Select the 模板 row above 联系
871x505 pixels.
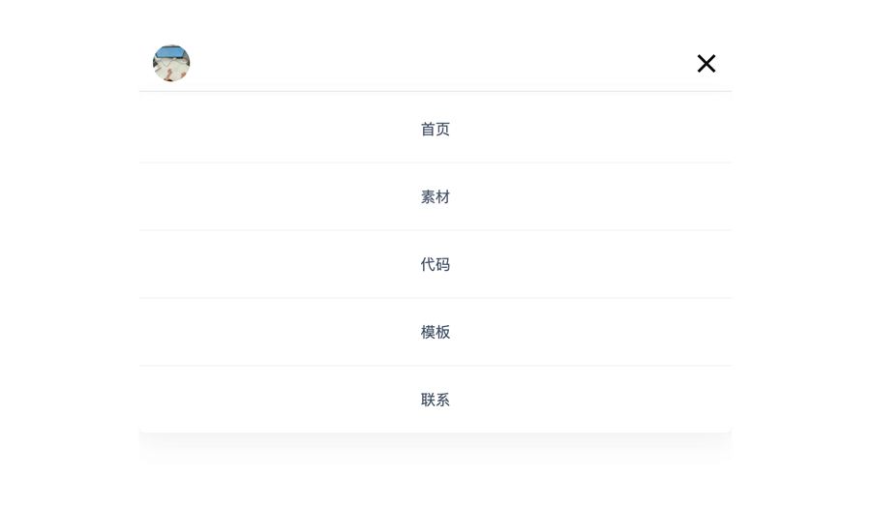[435, 332]
